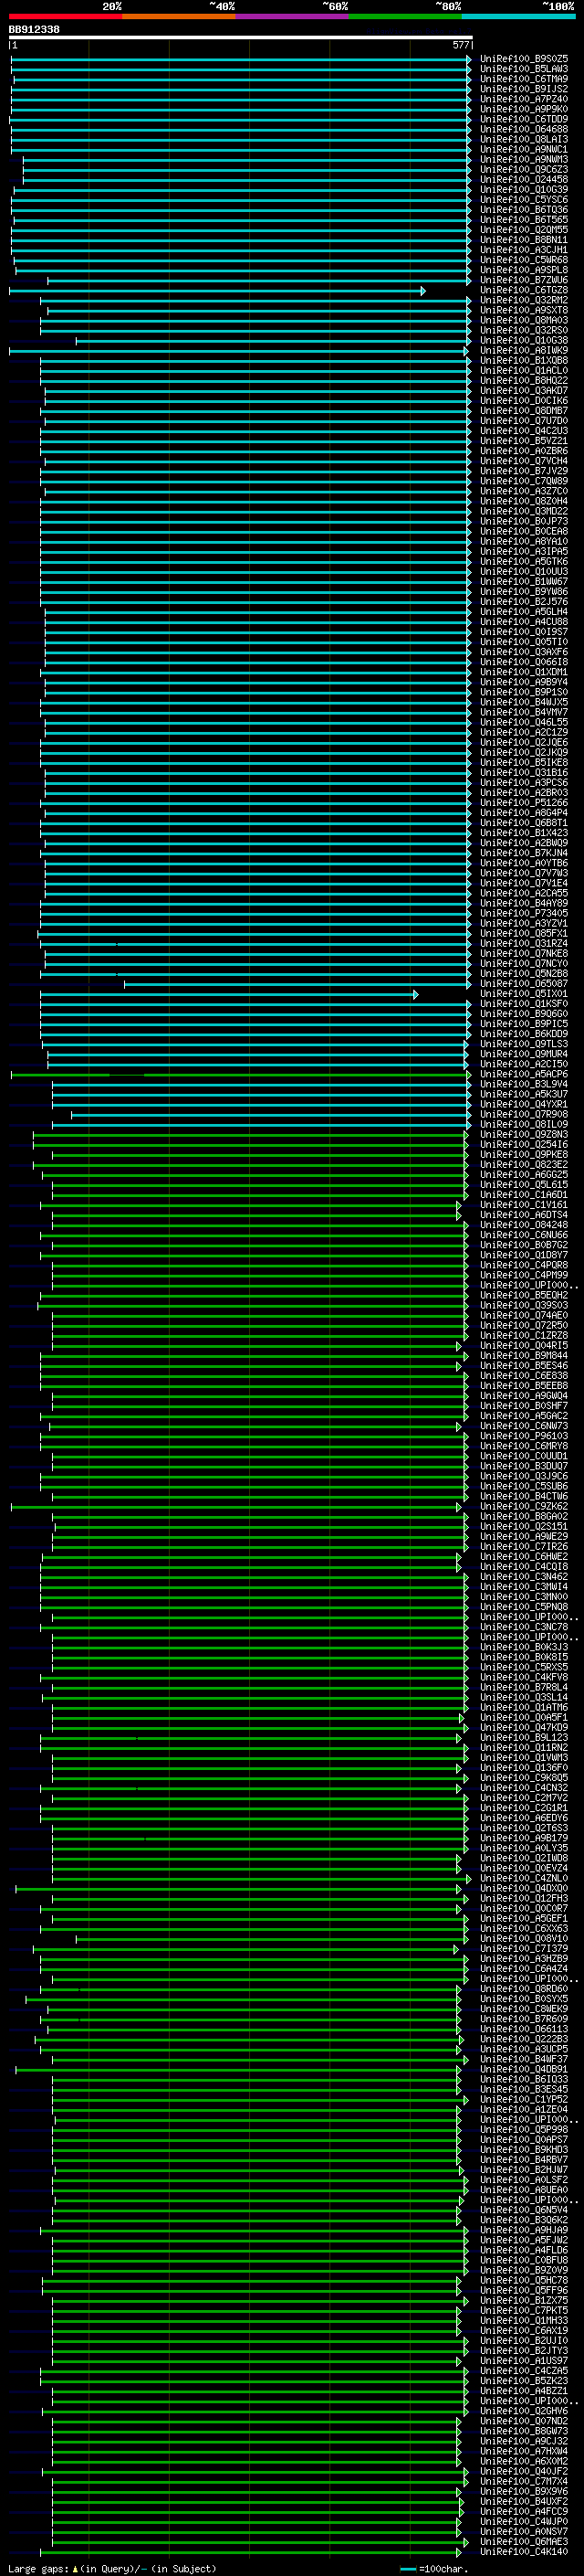Click the green ~80% identity legend segment
This screenshot has height=2576, width=584.
pyautogui.click(x=405, y=16)
